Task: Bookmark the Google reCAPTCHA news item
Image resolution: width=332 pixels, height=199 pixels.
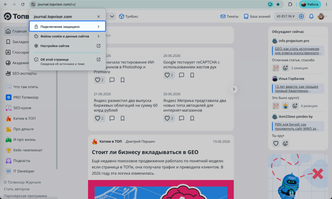Action: (192, 75)
